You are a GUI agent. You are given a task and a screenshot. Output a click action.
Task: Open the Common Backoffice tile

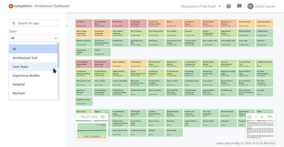(x=120, y=83)
